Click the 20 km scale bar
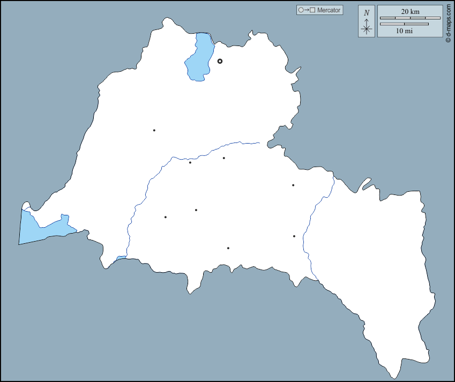Viewport: 455px width, 382px height. [410, 18]
